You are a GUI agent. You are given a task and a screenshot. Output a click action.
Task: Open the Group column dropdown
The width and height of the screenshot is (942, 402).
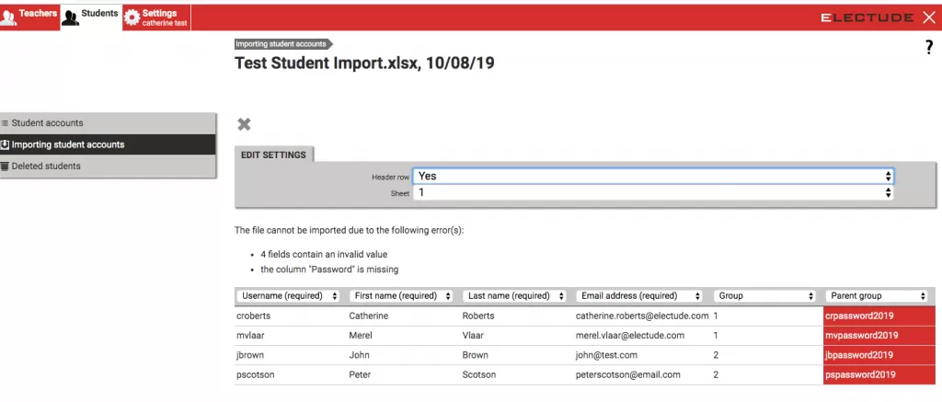coord(765,296)
